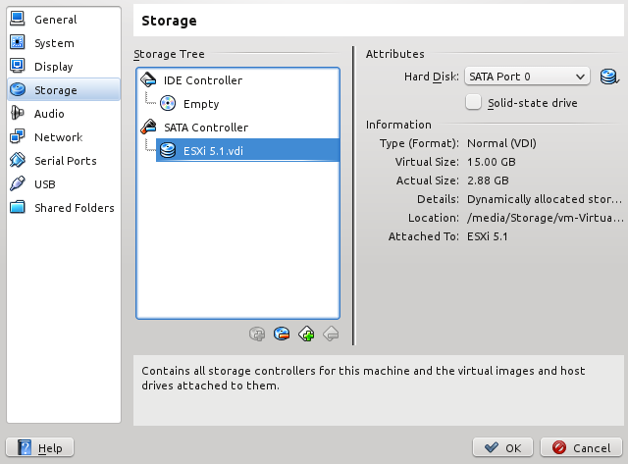
Task: Click the add controller icon below storage tree
Action: point(257,334)
